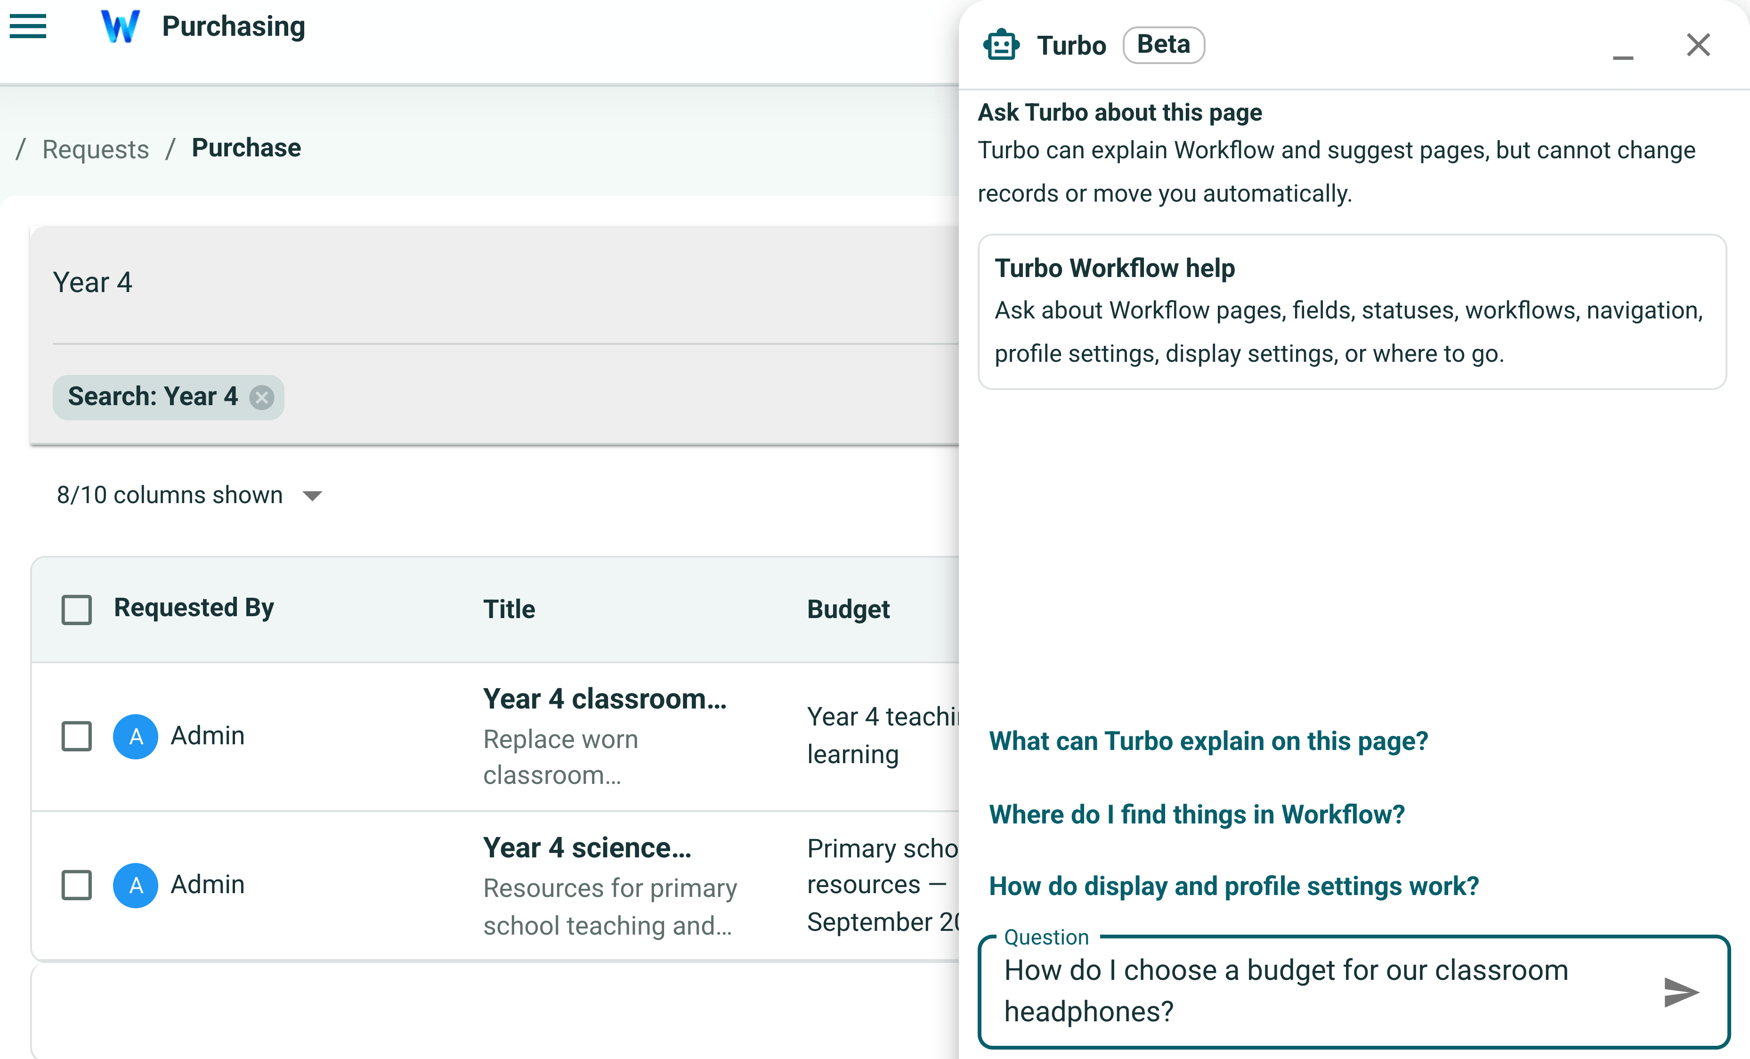Click 'Resources for primary school teaching' description
The height and width of the screenshot is (1059, 1750).
point(610,907)
